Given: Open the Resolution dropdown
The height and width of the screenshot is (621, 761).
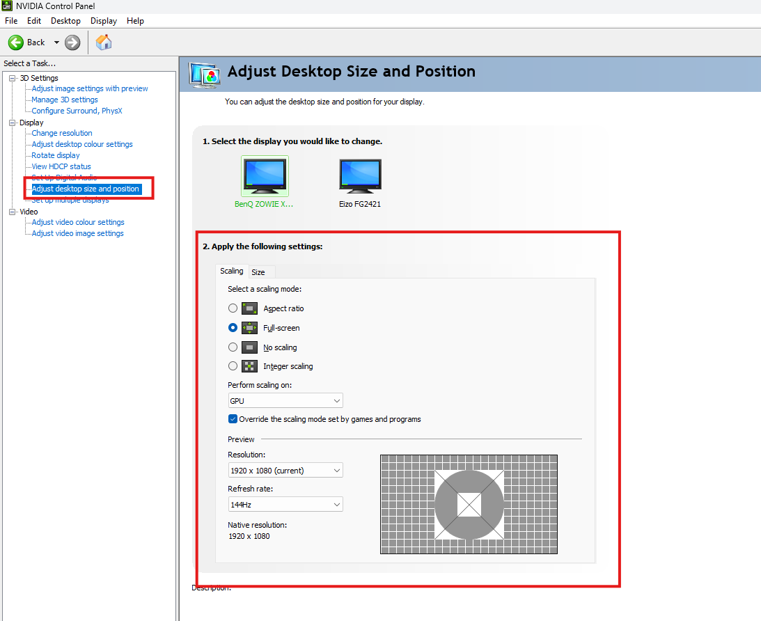Looking at the screenshot, I should coord(285,470).
